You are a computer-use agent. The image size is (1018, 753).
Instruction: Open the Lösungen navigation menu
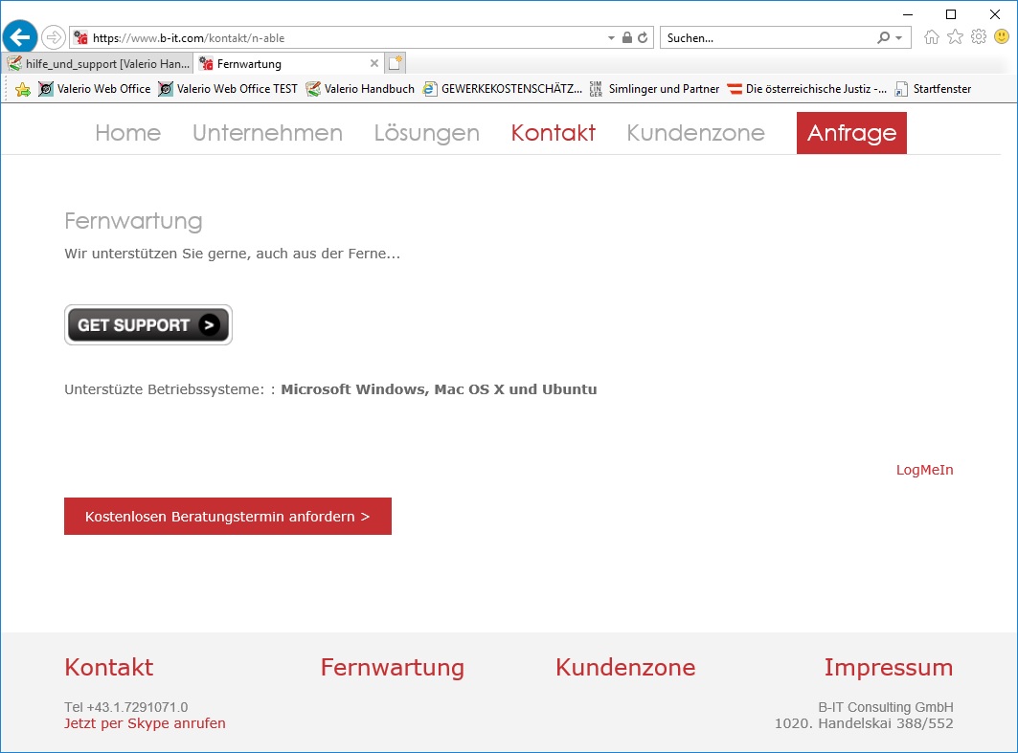click(426, 133)
